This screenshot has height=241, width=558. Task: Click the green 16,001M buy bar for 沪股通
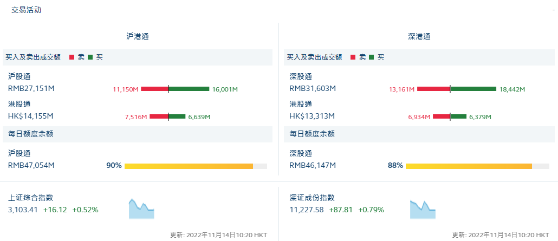(189, 89)
